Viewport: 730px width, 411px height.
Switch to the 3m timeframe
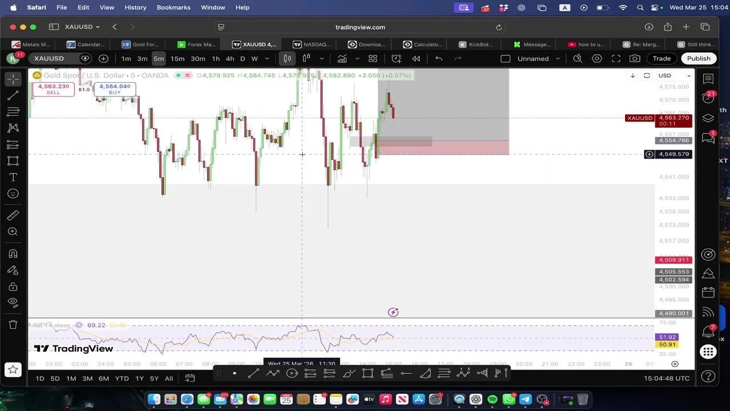click(142, 58)
